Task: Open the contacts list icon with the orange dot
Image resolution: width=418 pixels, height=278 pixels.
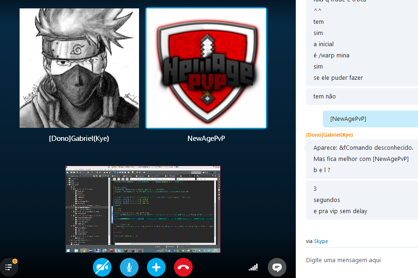Action: (9, 267)
